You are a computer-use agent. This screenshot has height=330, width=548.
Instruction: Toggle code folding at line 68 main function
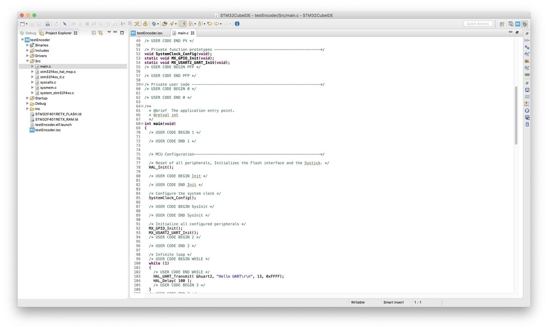click(142, 124)
